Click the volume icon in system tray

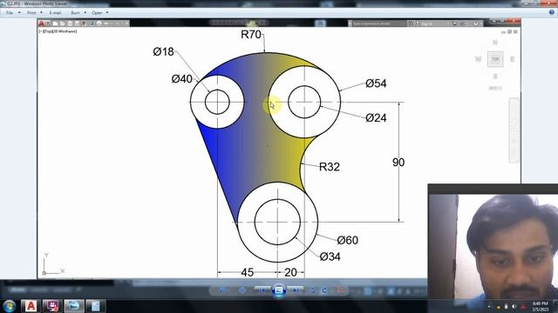coord(514,306)
